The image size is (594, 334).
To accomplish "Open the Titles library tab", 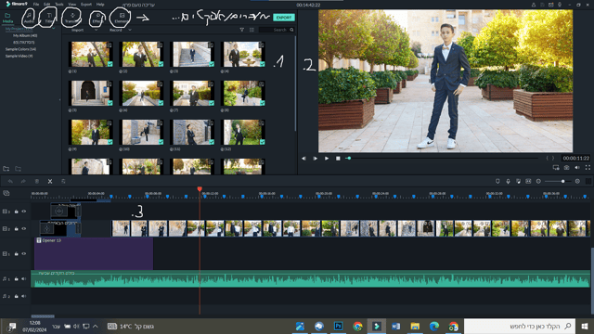I will (x=49, y=18).
